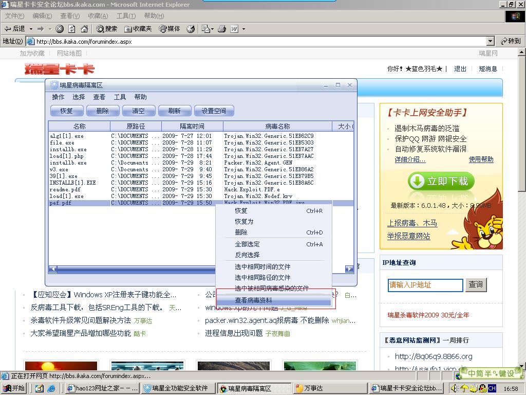This screenshot has width=526, height=395.
Task: Open the 举报恶意网站 link
Action: [408, 236]
